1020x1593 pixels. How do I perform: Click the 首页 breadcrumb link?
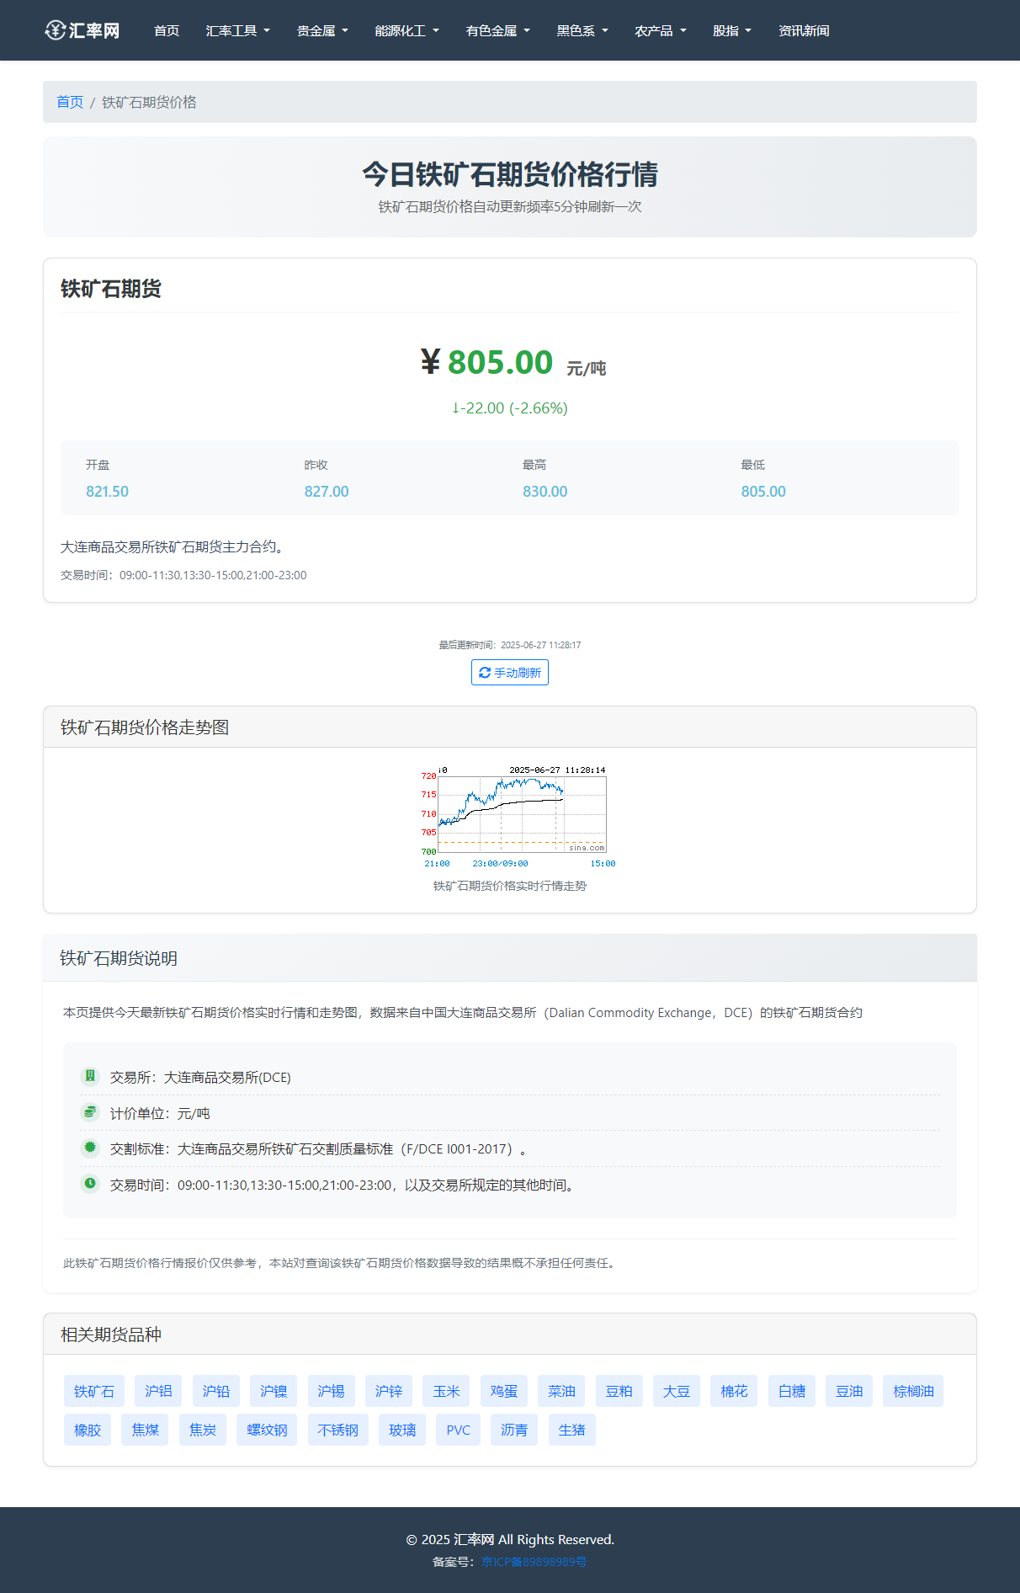point(70,102)
